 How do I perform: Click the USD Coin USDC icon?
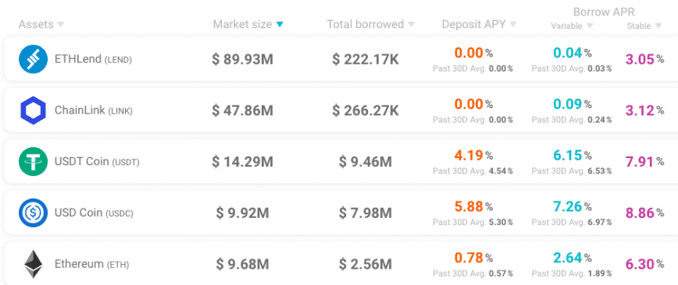33,213
